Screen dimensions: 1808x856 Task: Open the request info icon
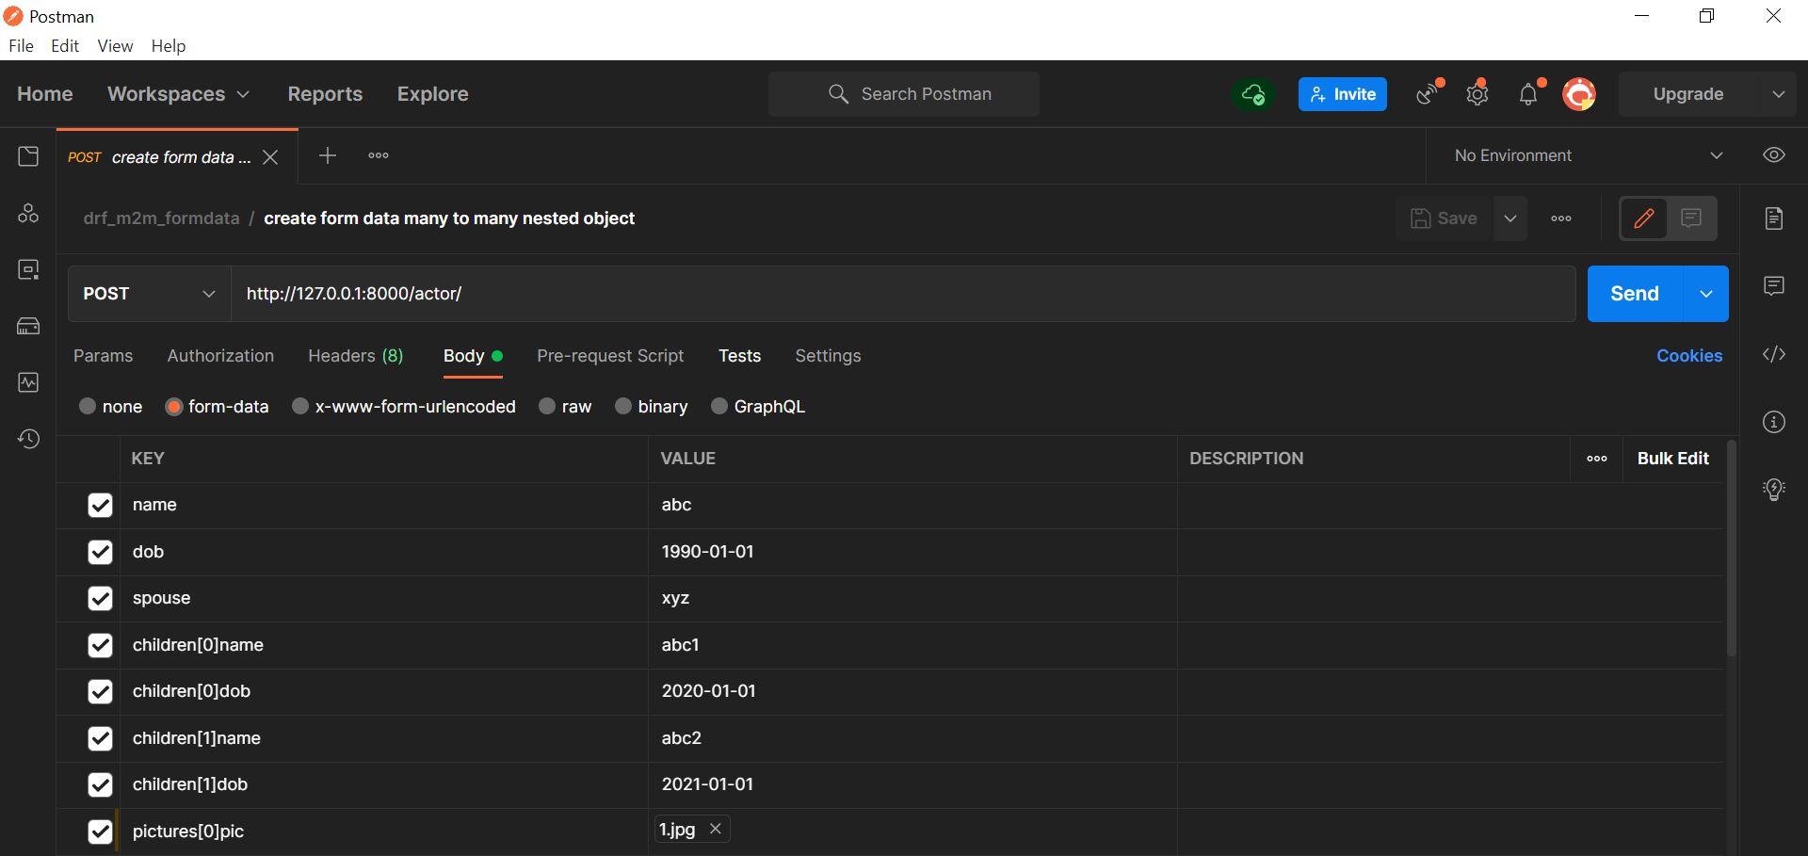coord(1774,422)
